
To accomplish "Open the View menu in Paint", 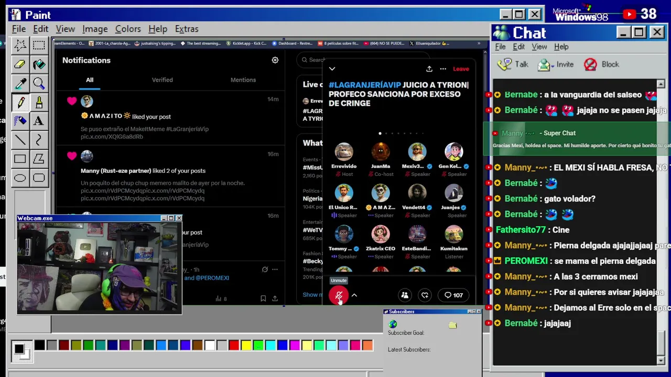I will pyautogui.click(x=66, y=29).
